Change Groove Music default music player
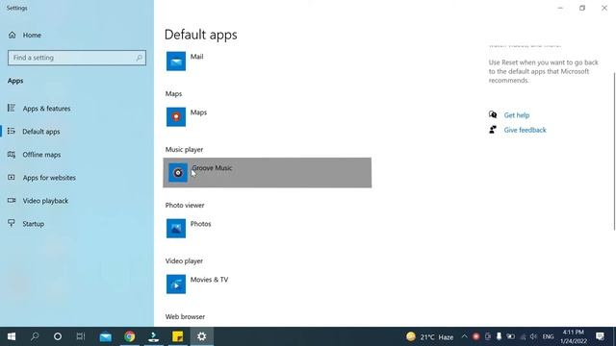 268,173
